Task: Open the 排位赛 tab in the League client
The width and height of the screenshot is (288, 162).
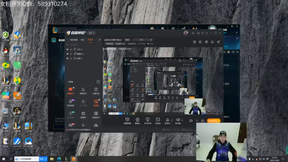Action: coord(61,40)
